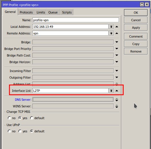
Task: Click the Interface List input field
Action: (x=70, y=91)
